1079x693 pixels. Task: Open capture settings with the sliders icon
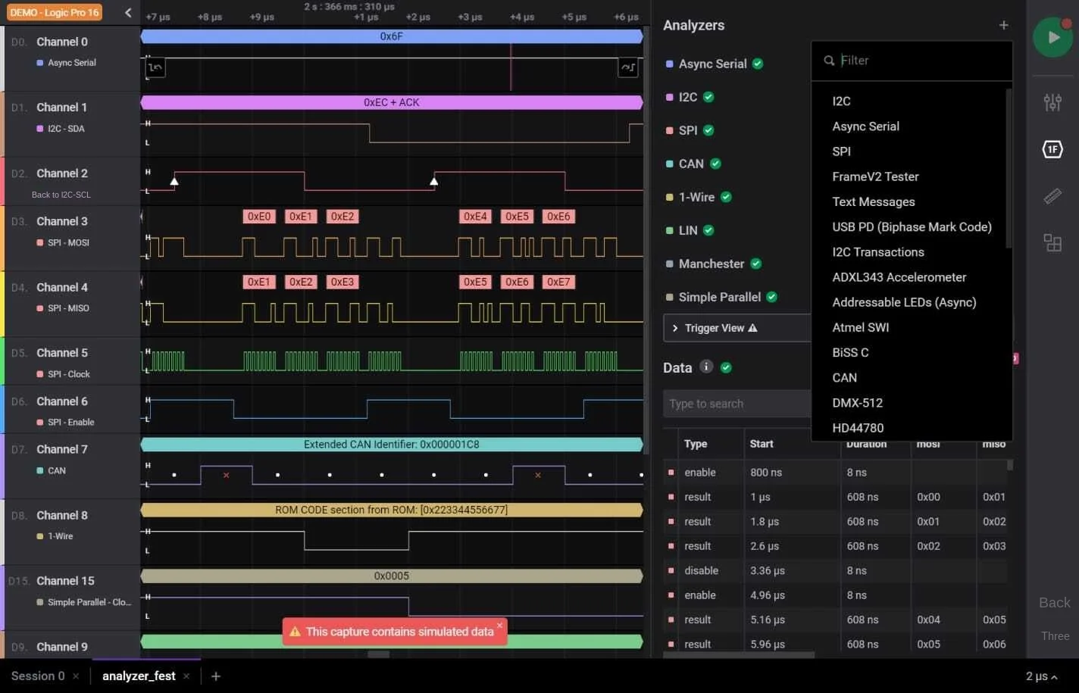tap(1052, 103)
